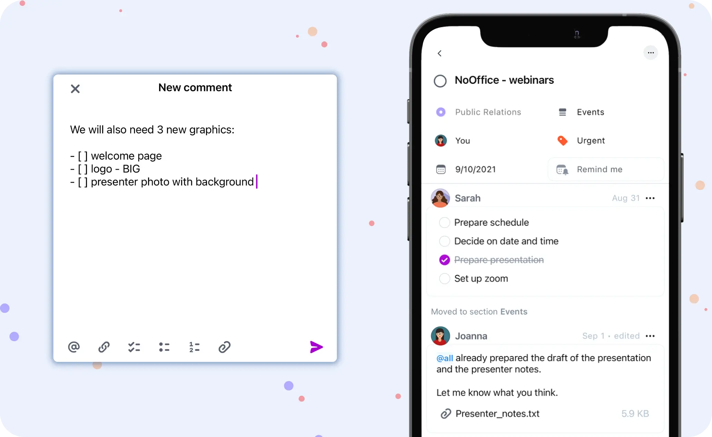
Task: Open the three-dot menu on Joanna's comment
Action: click(652, 336)
